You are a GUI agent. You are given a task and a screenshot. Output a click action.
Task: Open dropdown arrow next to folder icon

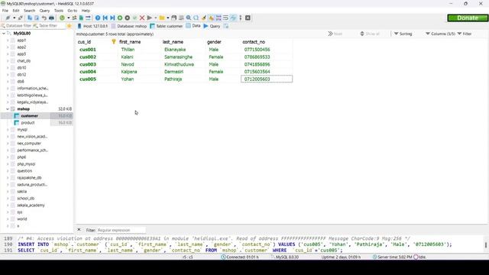168,18
